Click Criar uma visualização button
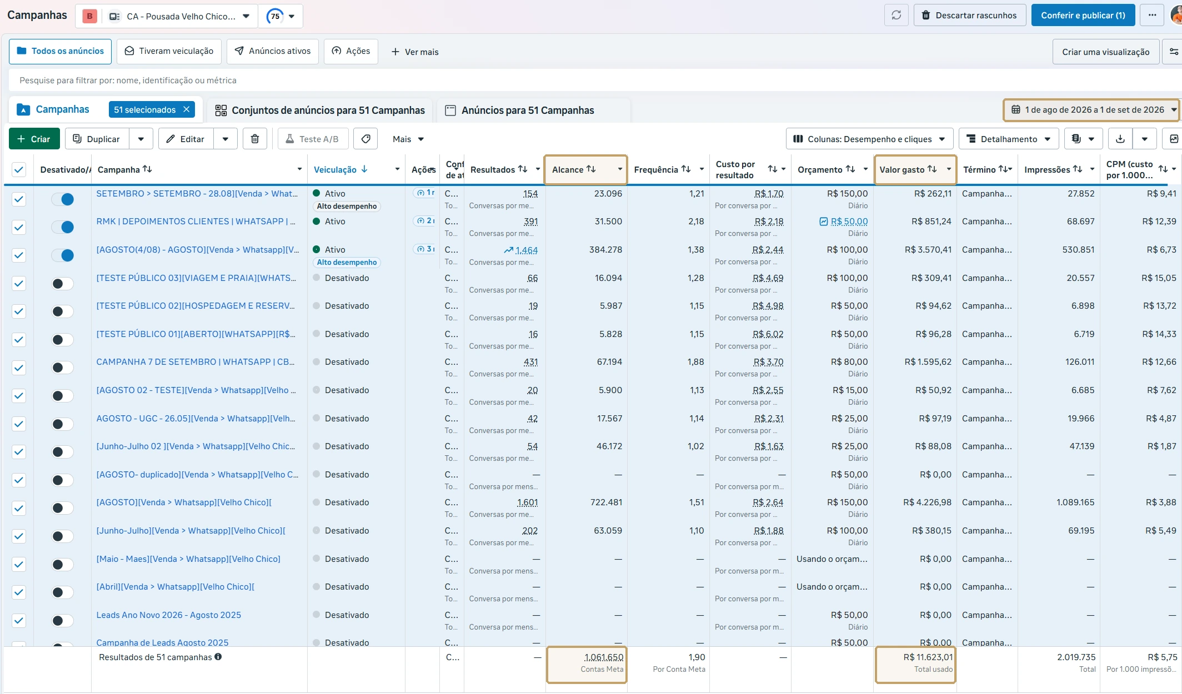The image size is (1182, 694). pos(1106,52)
